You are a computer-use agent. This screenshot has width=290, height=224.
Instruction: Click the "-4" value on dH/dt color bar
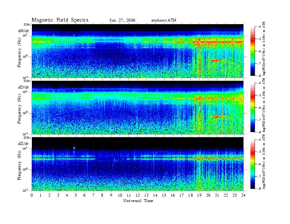coord(259,27)
